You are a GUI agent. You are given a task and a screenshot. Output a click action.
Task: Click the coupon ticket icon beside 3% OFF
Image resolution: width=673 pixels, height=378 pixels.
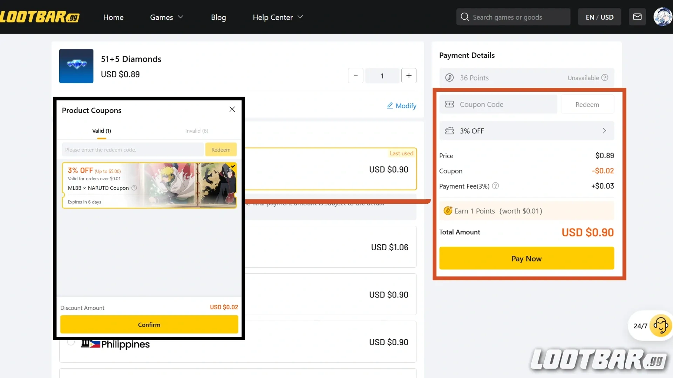coord(449,131)
